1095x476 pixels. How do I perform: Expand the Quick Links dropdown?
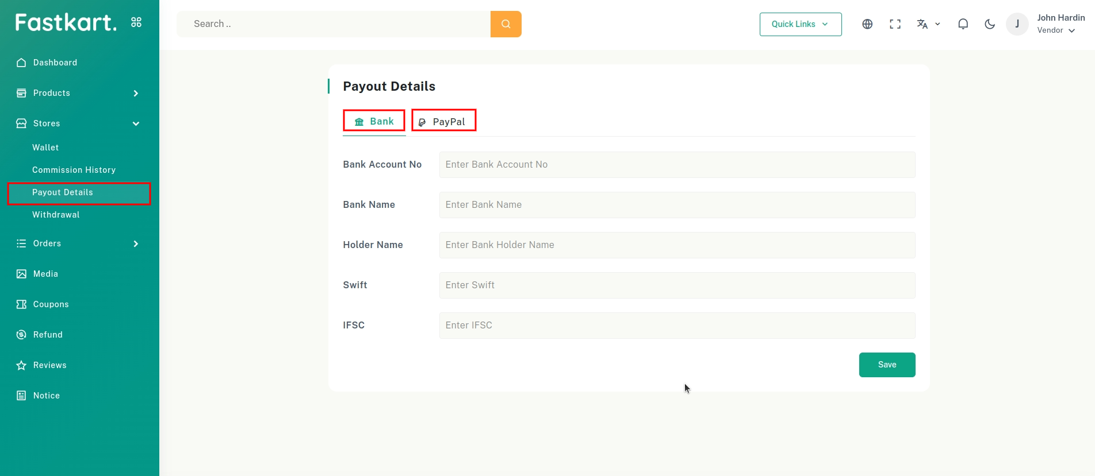[x=800, y=24]
